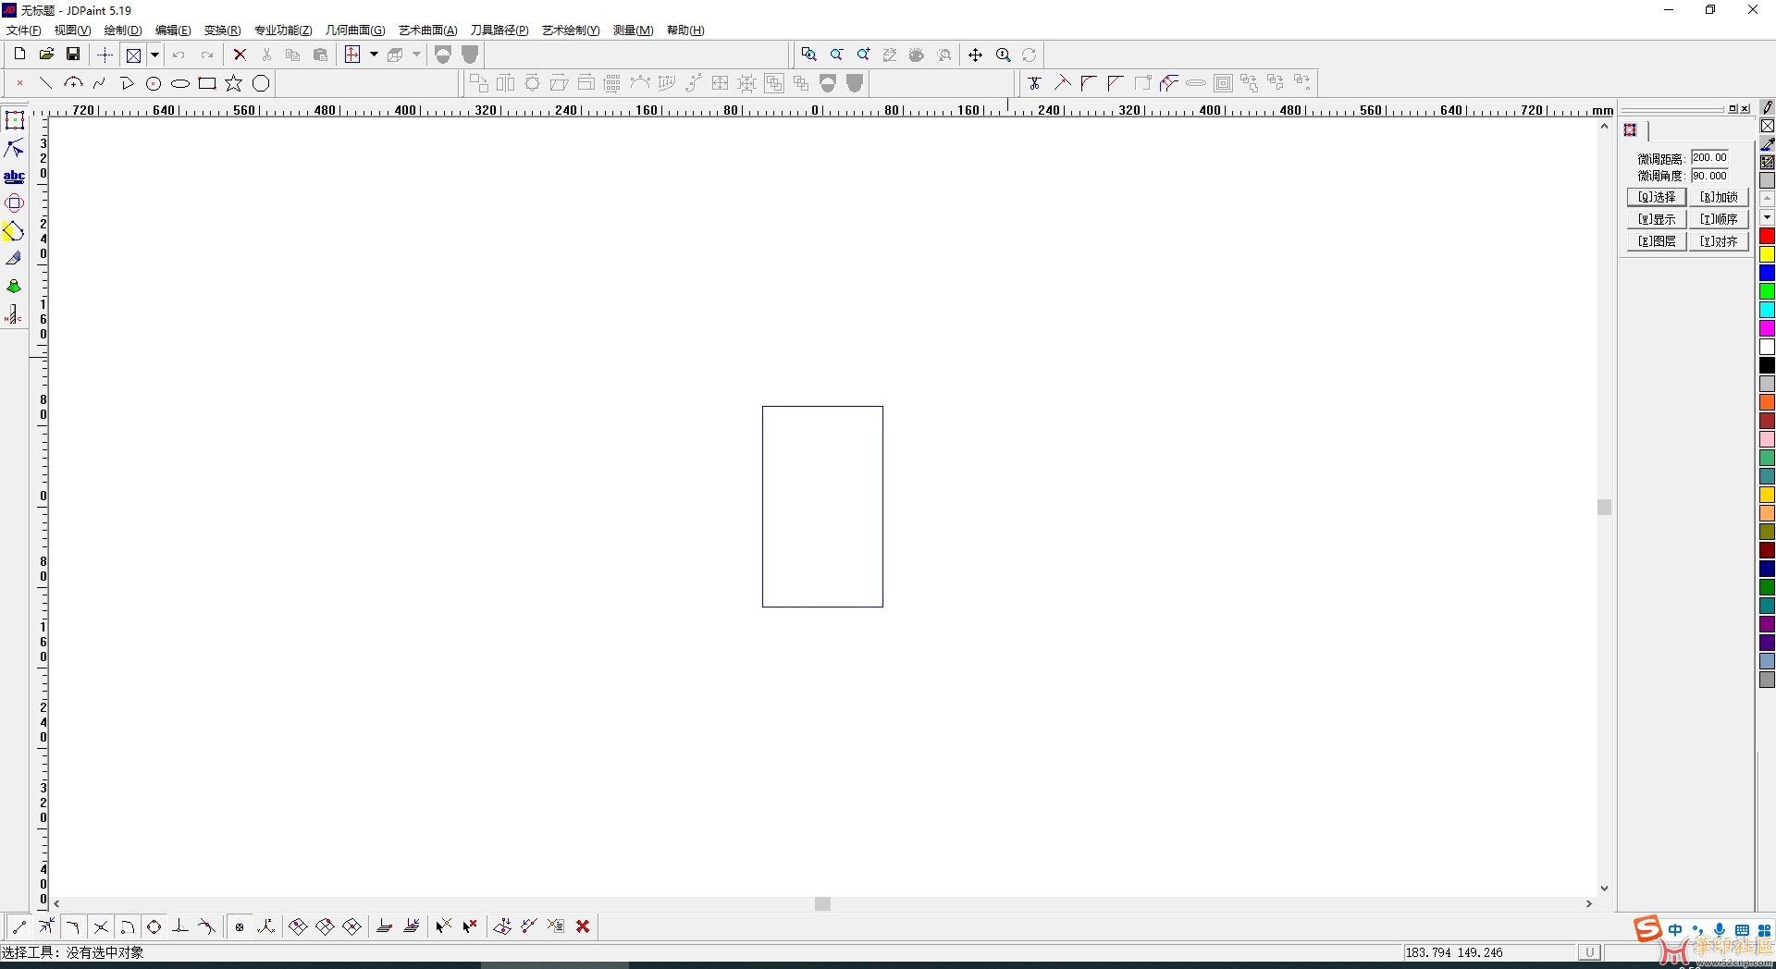
Task: Select the straight line drawing tool
Action: [x=46, y=83]
